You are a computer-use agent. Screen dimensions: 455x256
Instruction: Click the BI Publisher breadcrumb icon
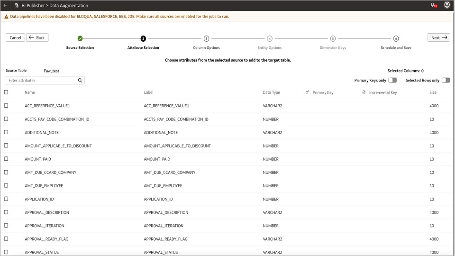16,6
